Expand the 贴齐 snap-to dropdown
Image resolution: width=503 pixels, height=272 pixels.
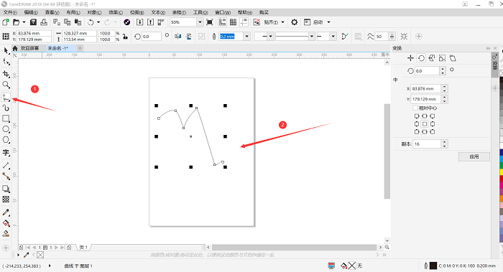pos(282,22)
